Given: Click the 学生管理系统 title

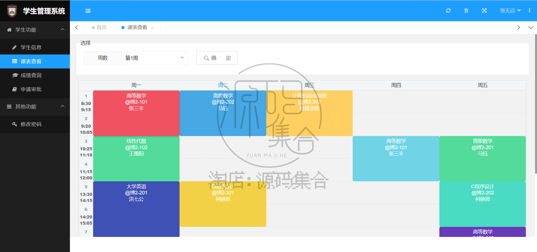Looking at the screenshot, I should click(44, 11).
